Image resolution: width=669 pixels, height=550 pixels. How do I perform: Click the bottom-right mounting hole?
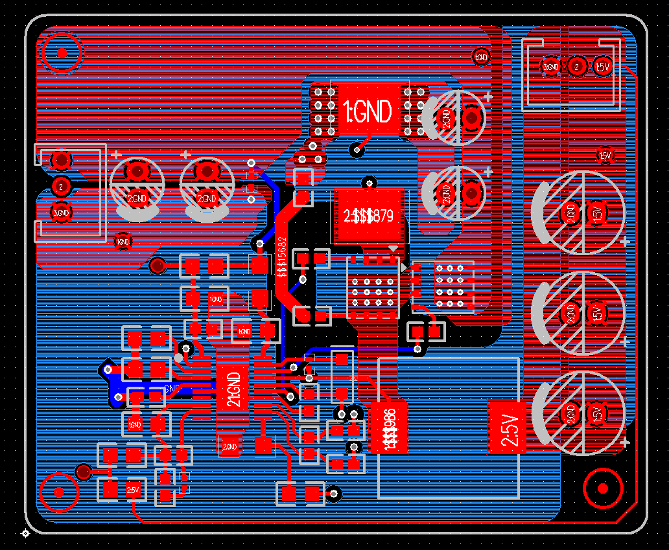(x=603, y=488)
